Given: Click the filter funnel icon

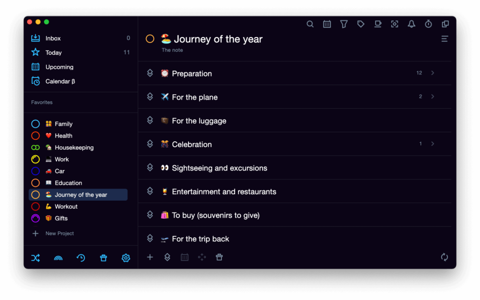Looking at the screenshot, I should (343, 23).
